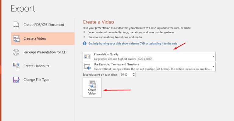Image resolution: width=234 pixels, height=121 pixels.
Task: Click the Create Handouts icon
Action: tap(16, 66)
